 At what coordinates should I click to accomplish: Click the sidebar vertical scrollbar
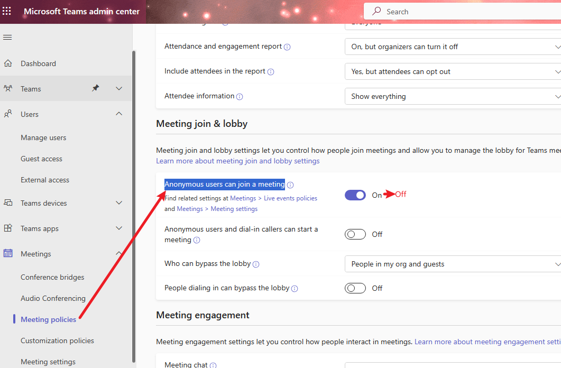click(x=134, y=207)
